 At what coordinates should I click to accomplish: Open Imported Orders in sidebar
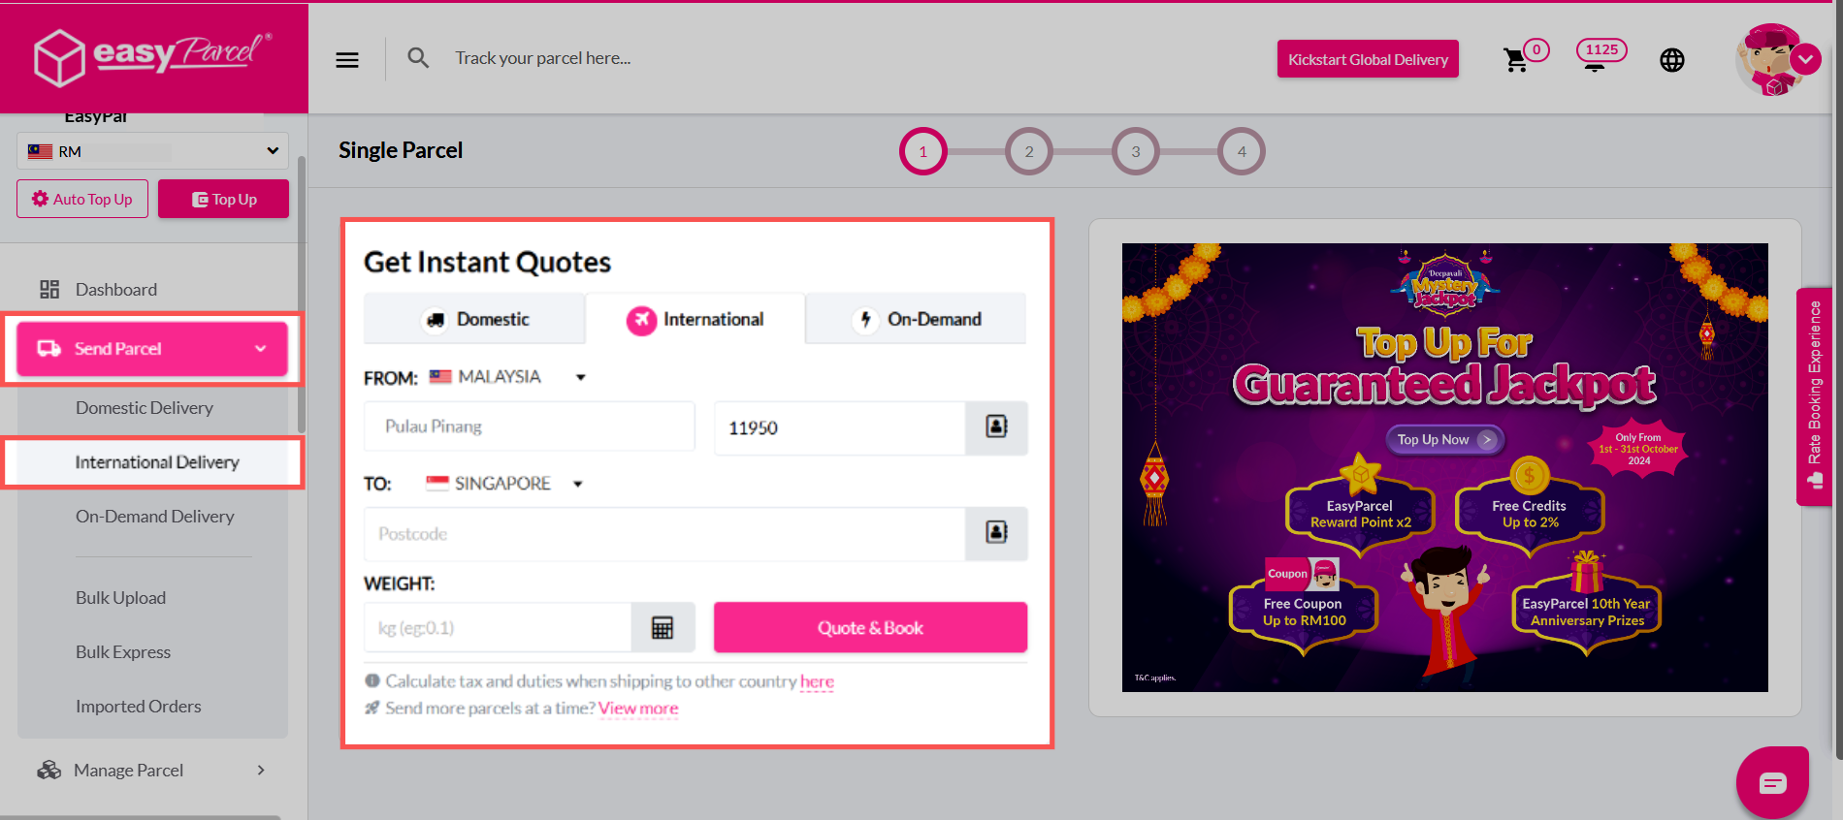point(139,707)
